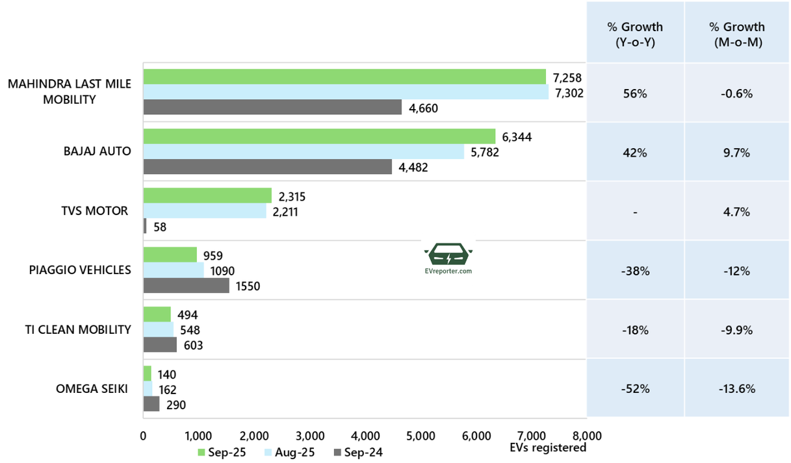Click the 5,782 data label
The height and width of the screenshot is (463, 791).
486,153
